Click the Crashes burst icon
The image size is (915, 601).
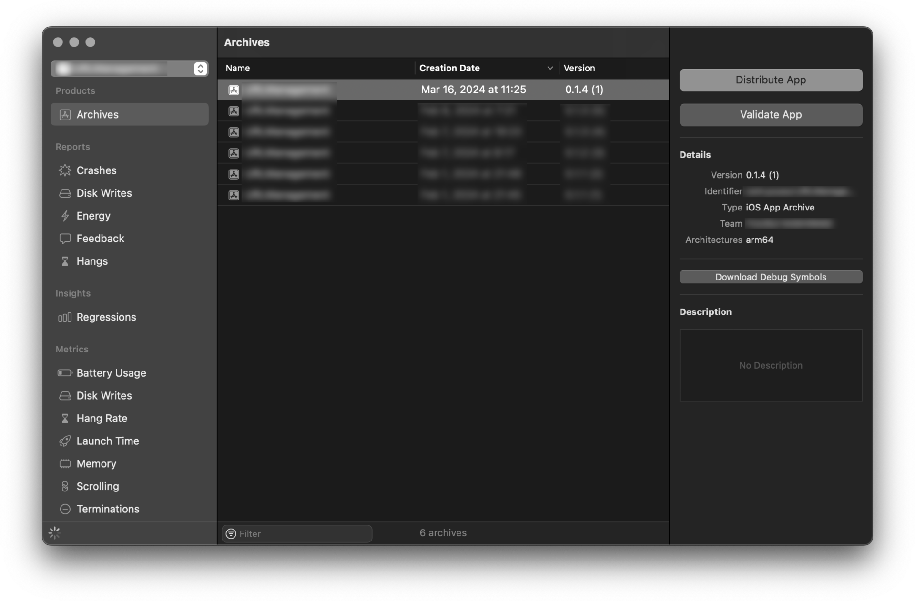click(x=65, y=170)
